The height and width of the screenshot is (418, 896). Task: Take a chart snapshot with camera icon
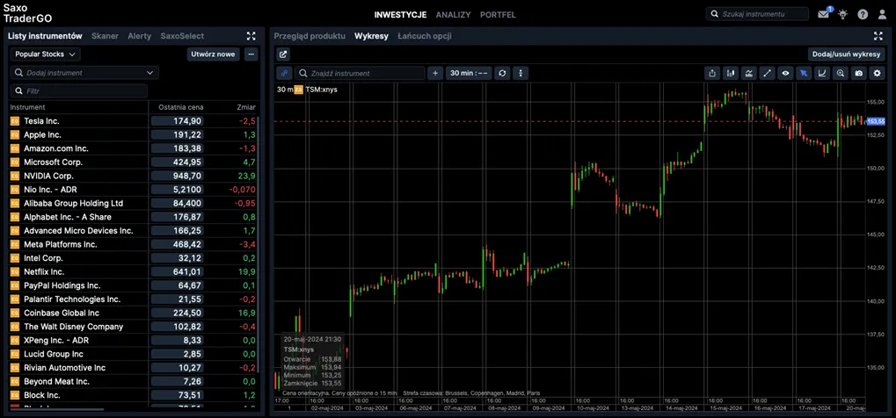(x=858, y=73)
